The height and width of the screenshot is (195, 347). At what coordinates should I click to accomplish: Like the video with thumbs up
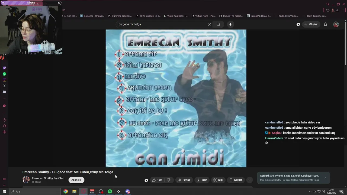157,180
